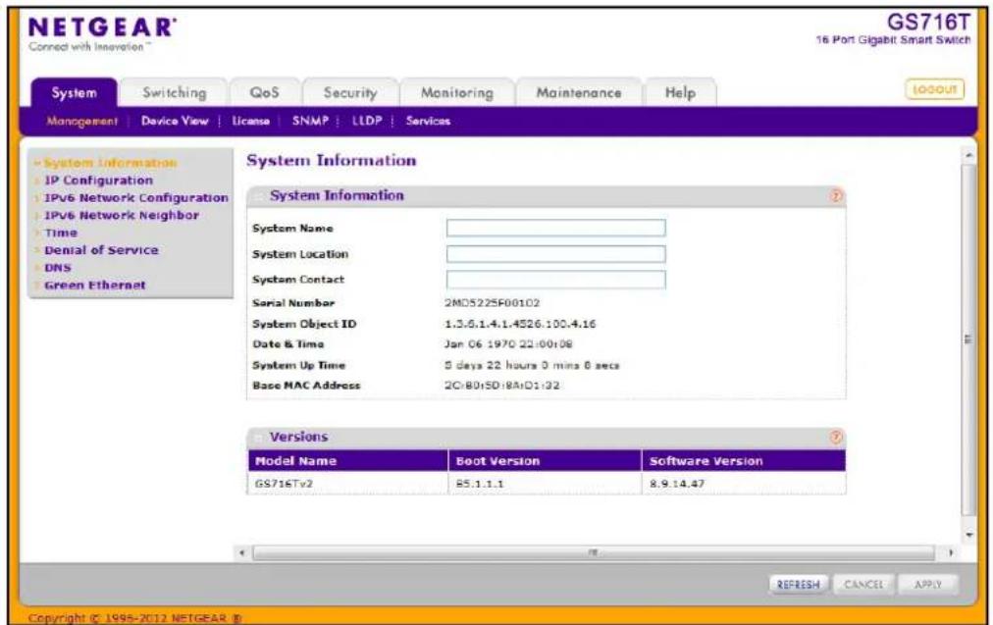Click the vertical scrollbar down arrow
This screenshot has height=625, width=993.
point(968,535)
